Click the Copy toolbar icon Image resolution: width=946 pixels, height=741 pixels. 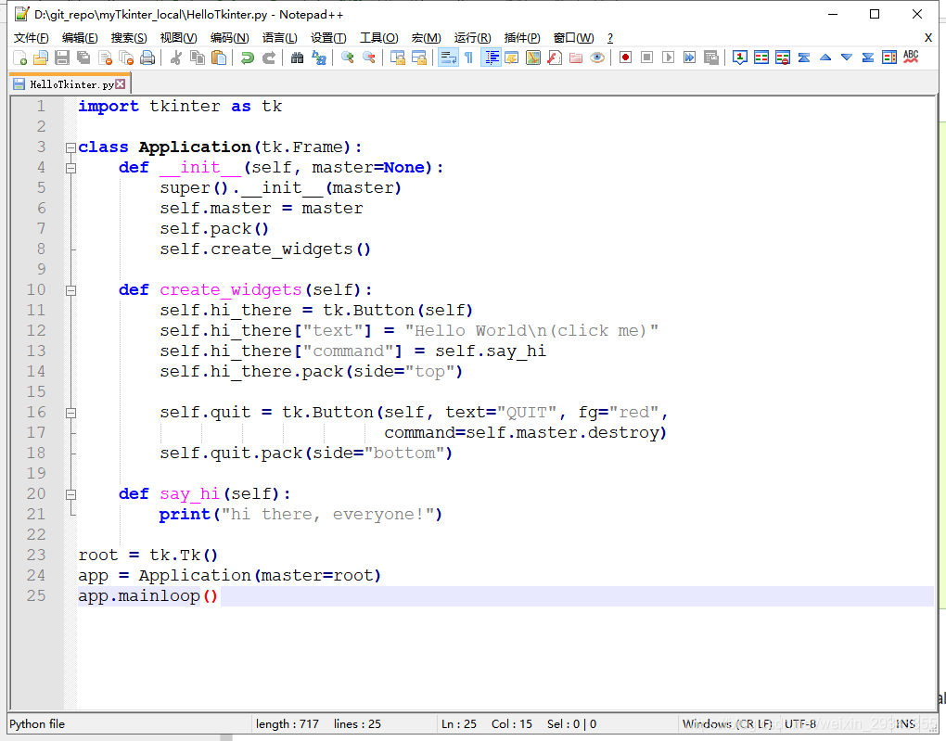tap(198, 57)
